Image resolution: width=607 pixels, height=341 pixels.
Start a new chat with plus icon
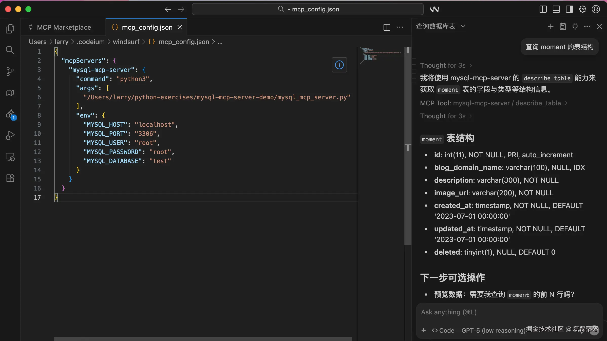[x=551, y=26]
